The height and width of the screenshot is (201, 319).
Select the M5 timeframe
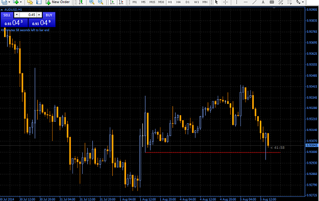(143, 2)
